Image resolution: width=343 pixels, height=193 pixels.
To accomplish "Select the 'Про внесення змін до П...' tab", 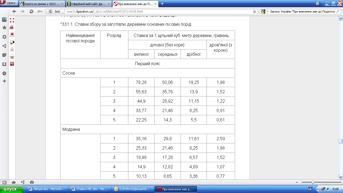I will 135,4.
